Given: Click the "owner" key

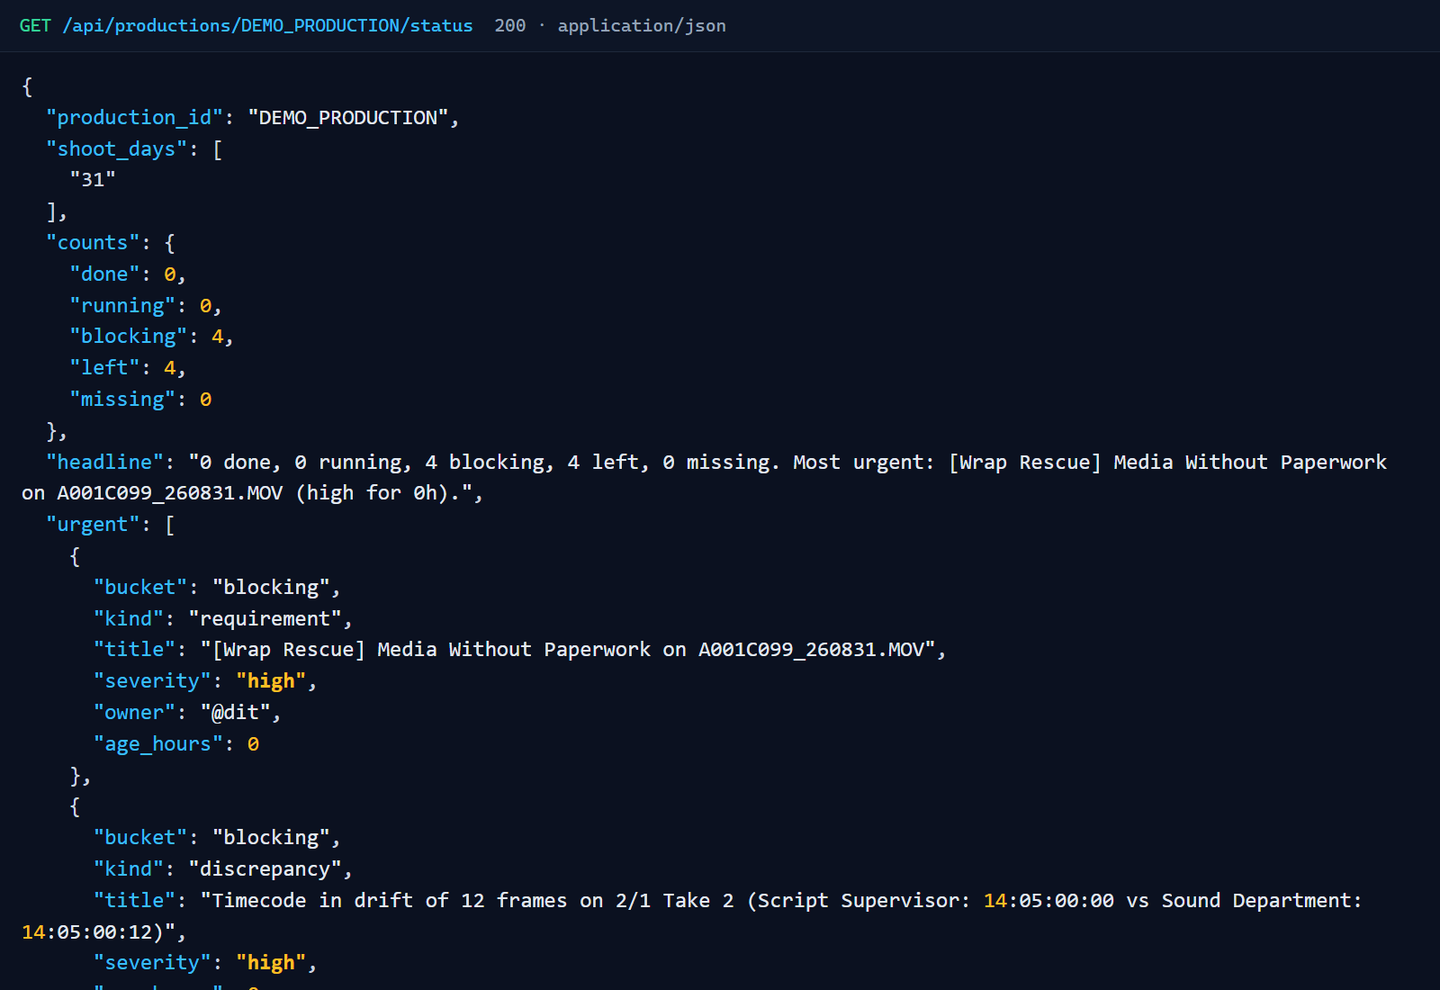Looking at the screenshot, I should coord(134,713).
